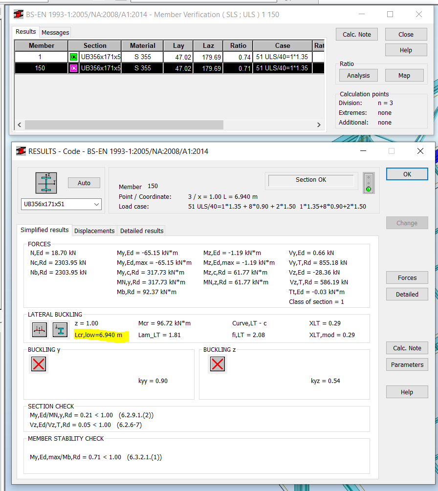Image resolution: width=438 pixels, height=491 pixels.
Task: Open the Displacements tab
Action: point(94,231)
